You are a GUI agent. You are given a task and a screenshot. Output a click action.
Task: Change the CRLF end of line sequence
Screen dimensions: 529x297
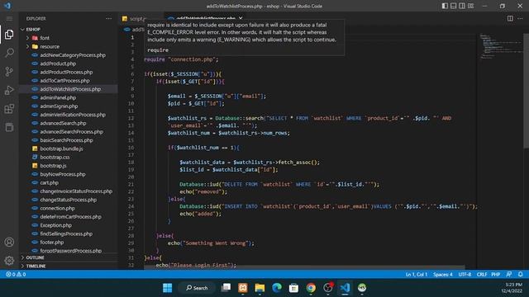click(x=481, y=275)
